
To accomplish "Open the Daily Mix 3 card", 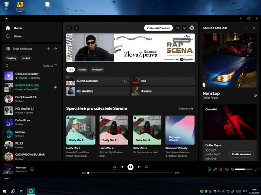I will click(147, 137).
